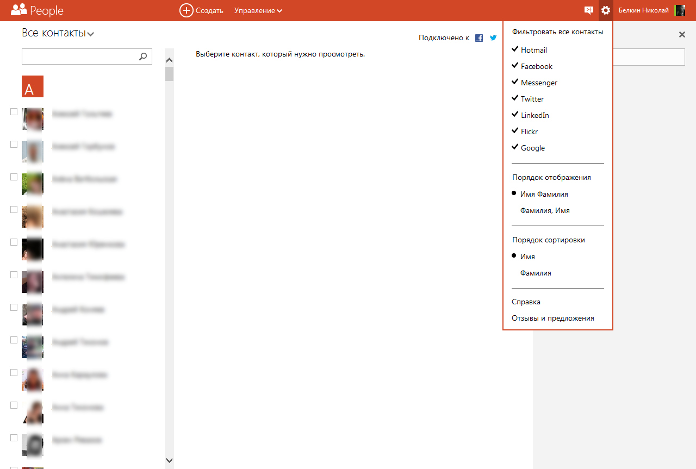Click the People logo icon

tap(19, 10)
